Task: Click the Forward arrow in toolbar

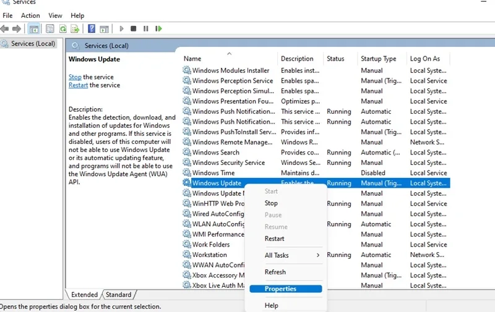Action: [17, 28]
